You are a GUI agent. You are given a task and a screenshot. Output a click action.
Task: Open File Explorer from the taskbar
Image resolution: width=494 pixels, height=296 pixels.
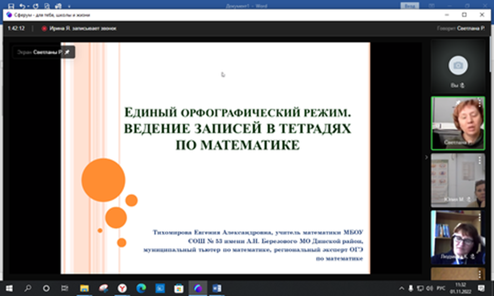coord(84,288)
